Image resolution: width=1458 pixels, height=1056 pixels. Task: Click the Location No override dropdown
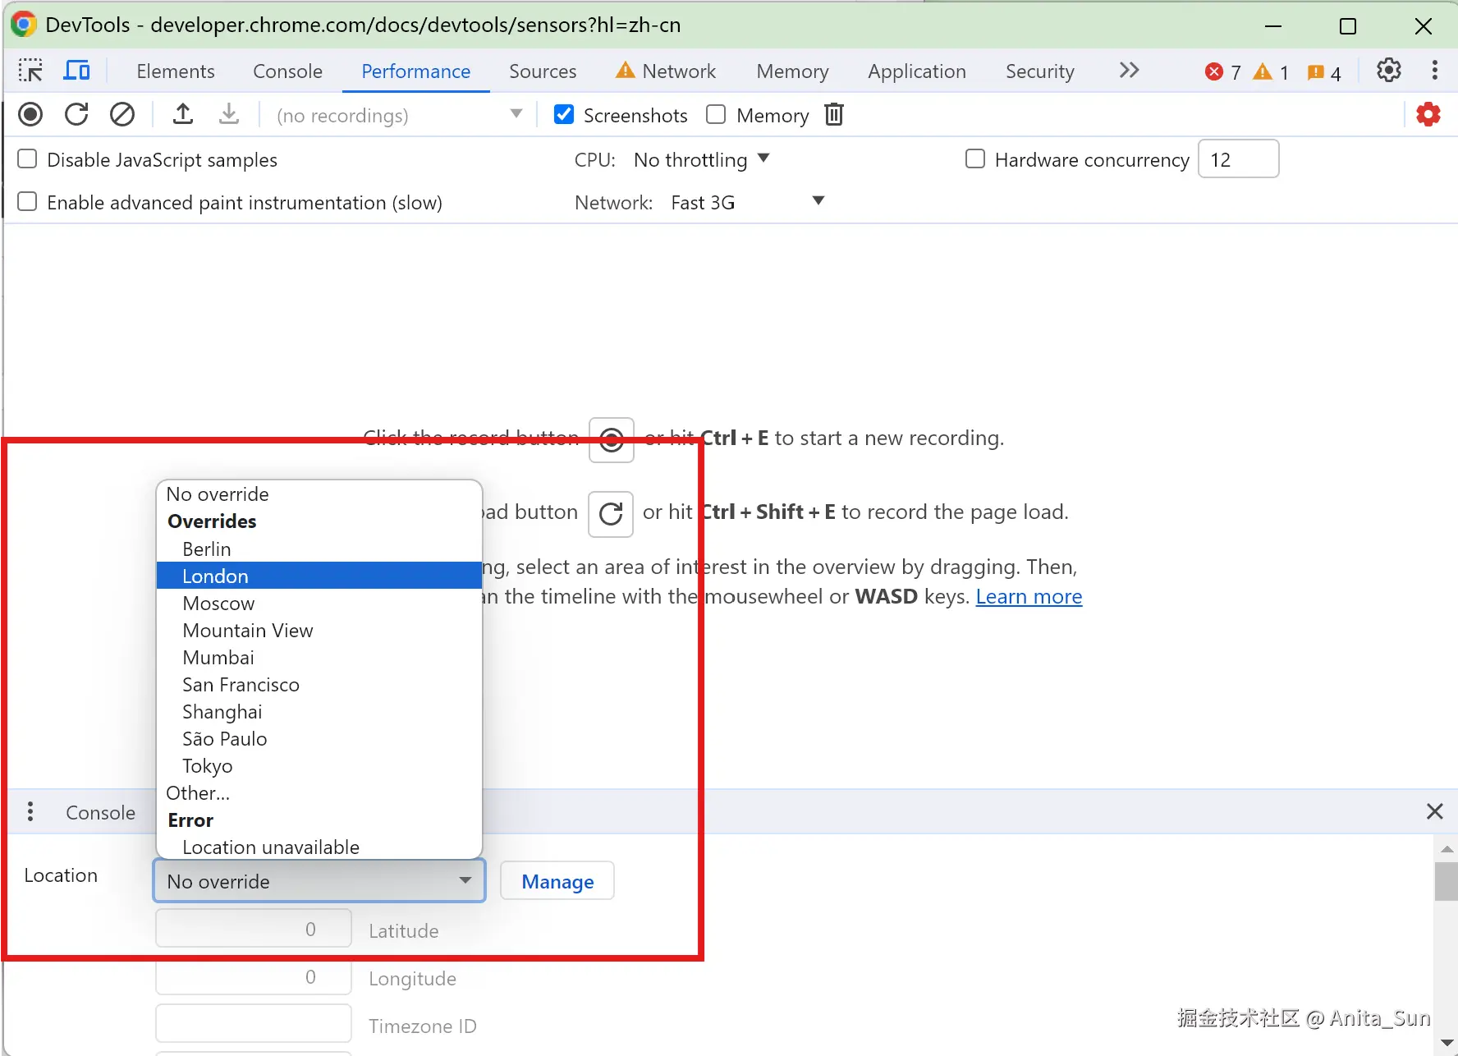[319, 881]
